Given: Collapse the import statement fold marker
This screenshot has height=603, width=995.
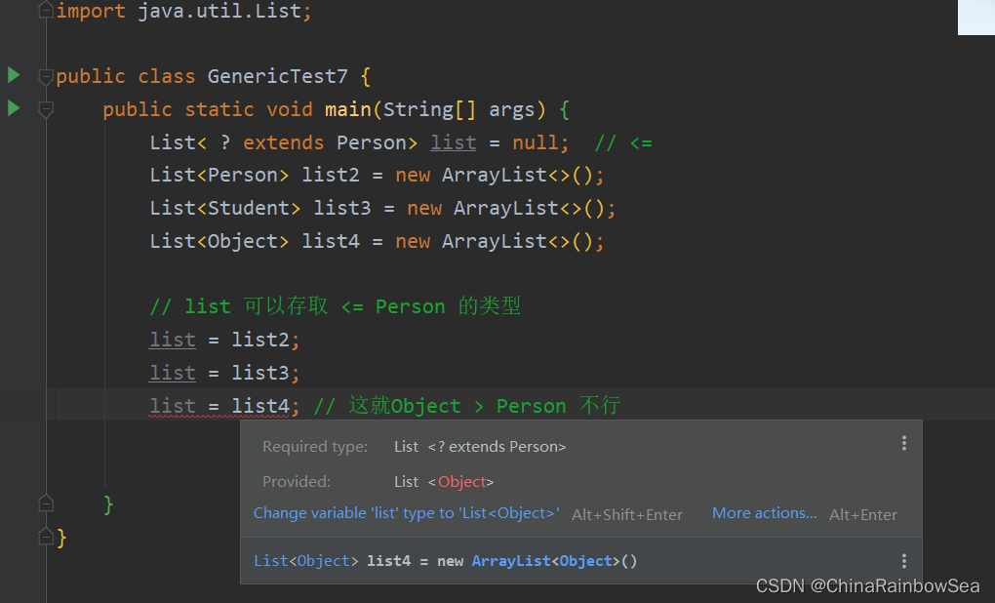Looking at the screenshot, I should pyautogui.click(x=46, y=10).
